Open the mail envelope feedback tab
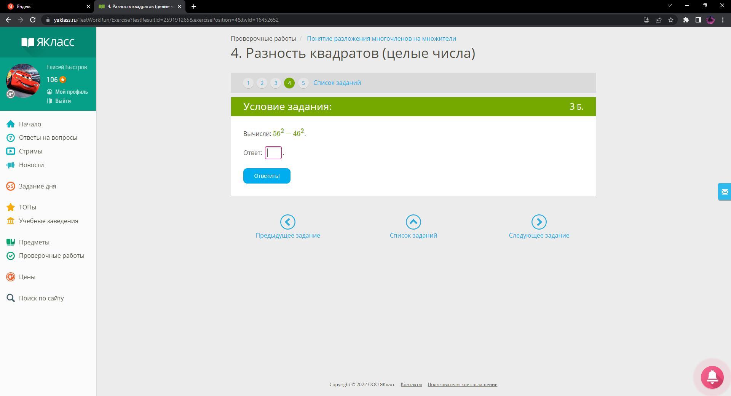Image resolution: width=731 pixels, height=396 pixels. (724, 192)
